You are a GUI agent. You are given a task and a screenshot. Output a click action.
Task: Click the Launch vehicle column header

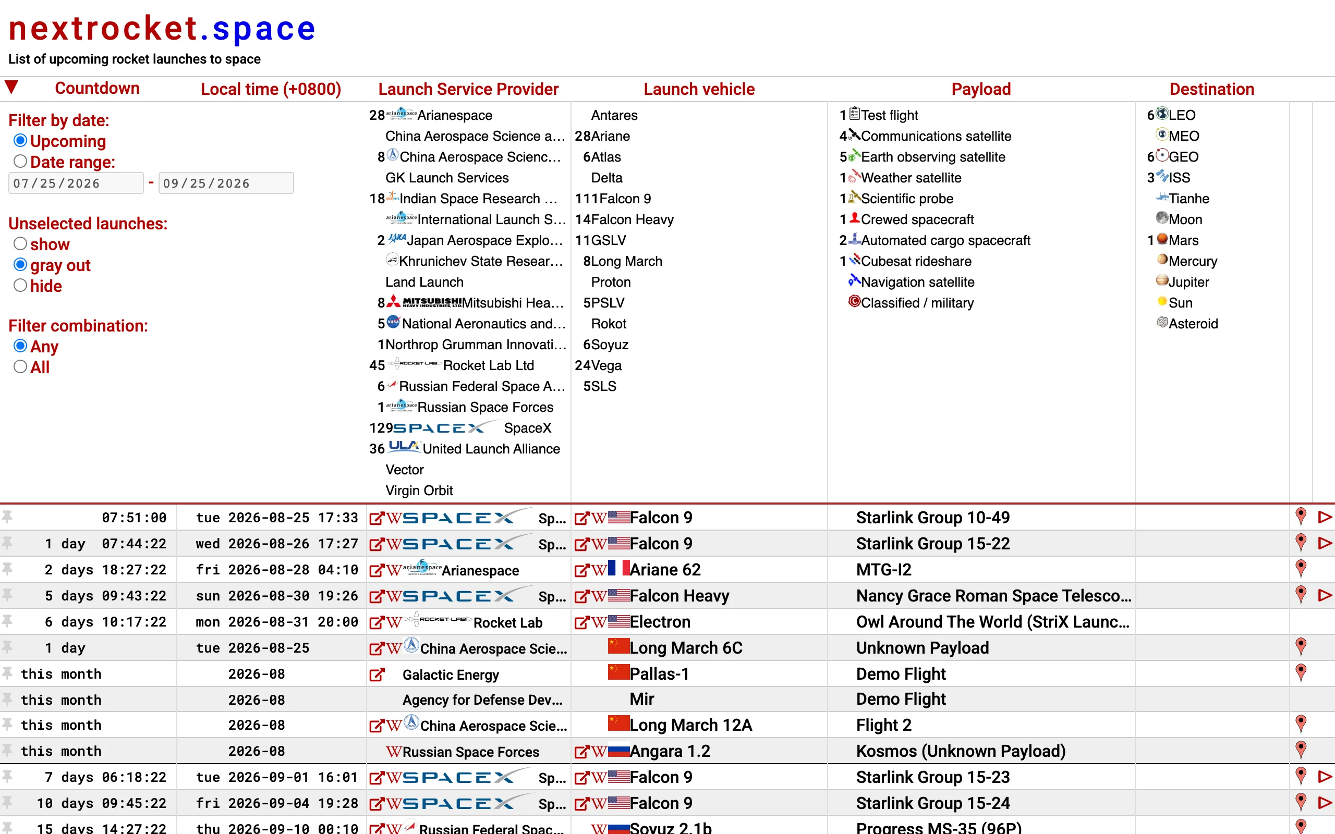pyautogui.click(x=699, y=89)
